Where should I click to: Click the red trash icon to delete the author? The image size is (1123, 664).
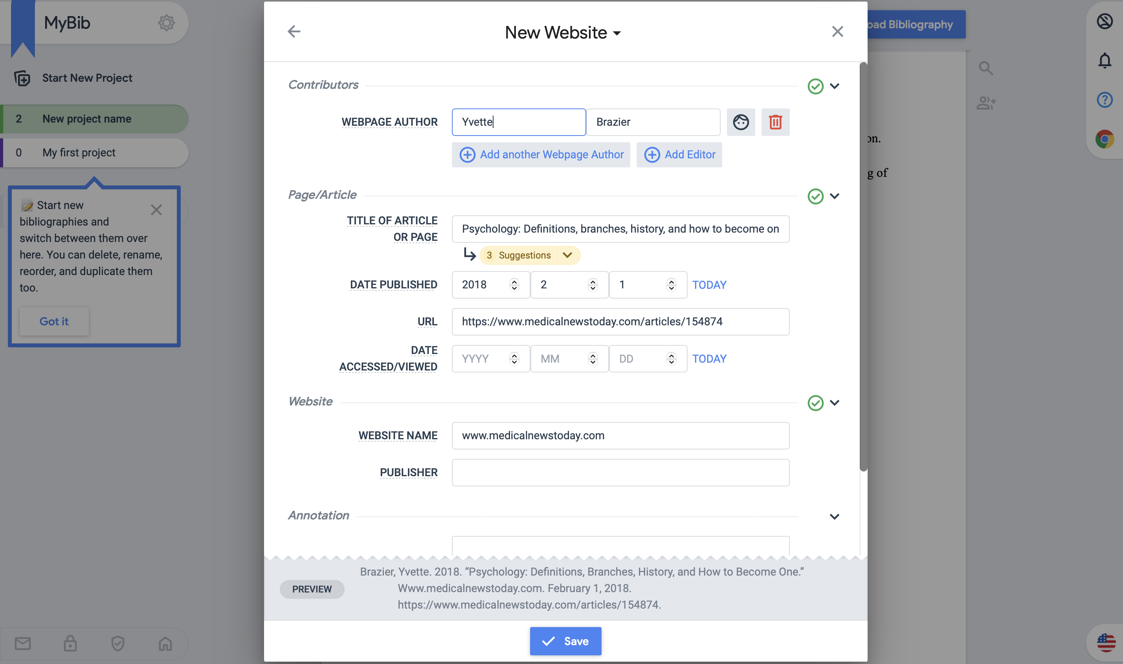click(x=775, y=122)
